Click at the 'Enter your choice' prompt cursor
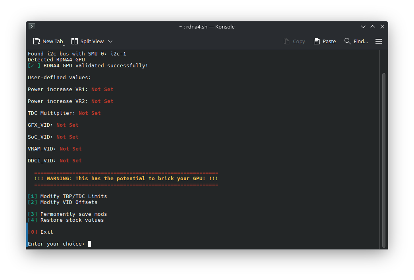Screen dimensions: 414x280 point(90,244)
